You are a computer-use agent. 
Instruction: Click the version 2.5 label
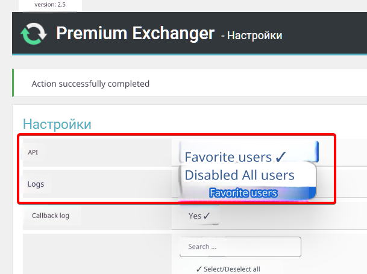click(49, 4)
